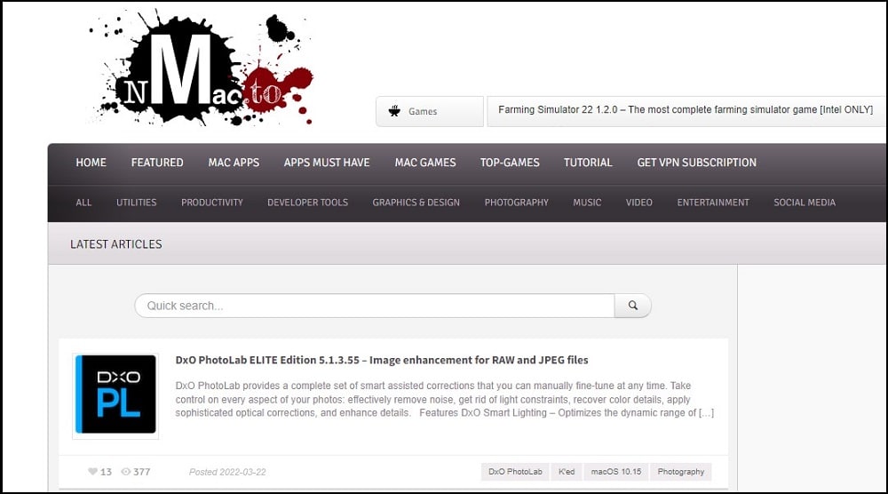Image resolution: width=888 pixels, height=494 pixels.
Task: Select the ENTERTAINMENT category
Action: 712,203
